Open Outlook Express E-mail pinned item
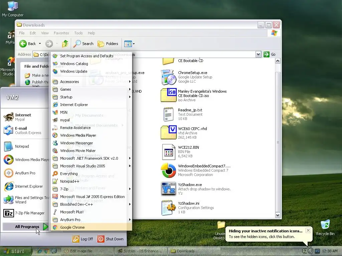This screenshot has height=256, width=342. (25, 130)
